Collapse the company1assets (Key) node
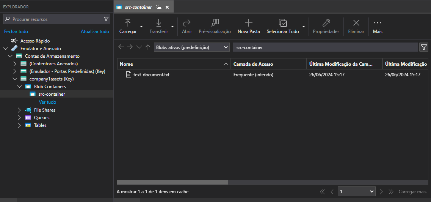 [x=15, y=79]
